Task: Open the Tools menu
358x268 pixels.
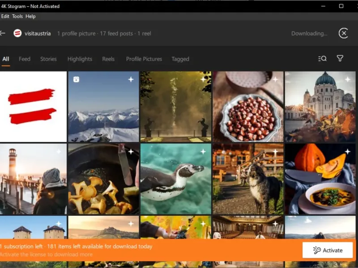Action: click(17, 17)
